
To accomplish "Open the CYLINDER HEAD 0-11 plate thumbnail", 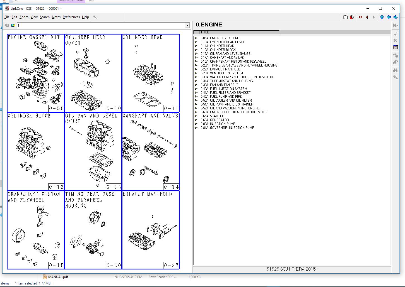I will (151, 72).
